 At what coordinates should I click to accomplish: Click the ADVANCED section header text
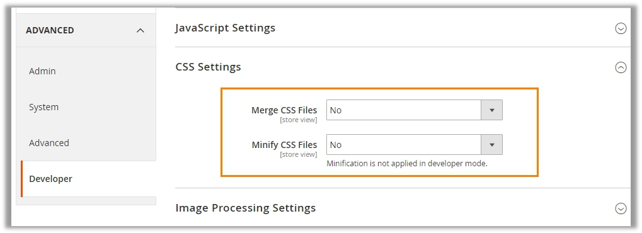pyautogui.click(x=50, y=30)
